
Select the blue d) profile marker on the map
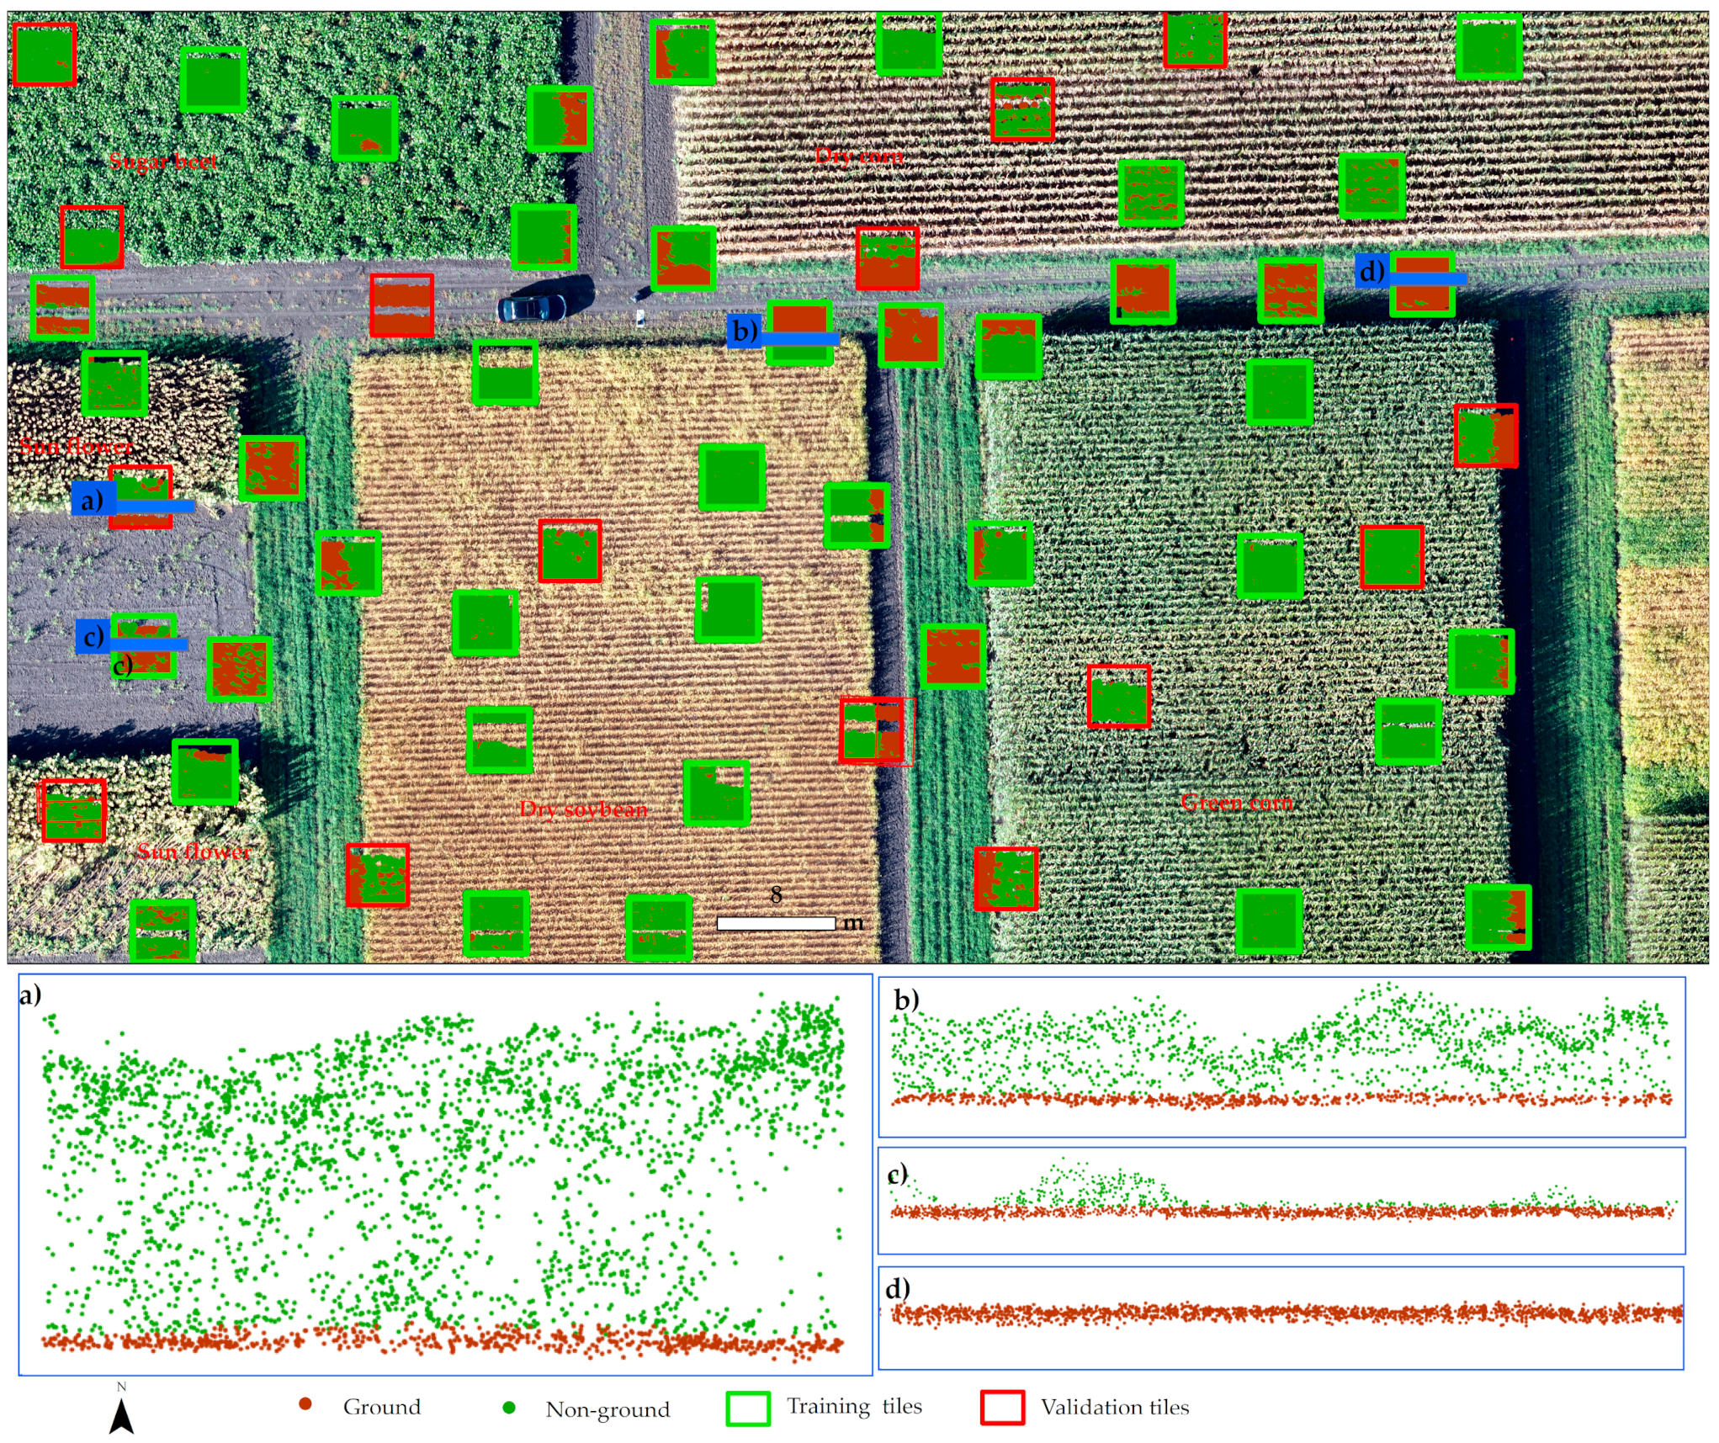(1410, 271)
